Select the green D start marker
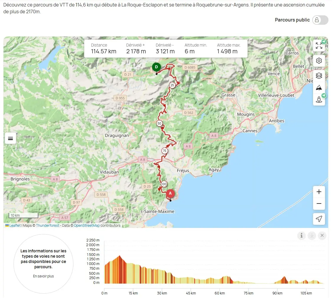 click(156, 67)
